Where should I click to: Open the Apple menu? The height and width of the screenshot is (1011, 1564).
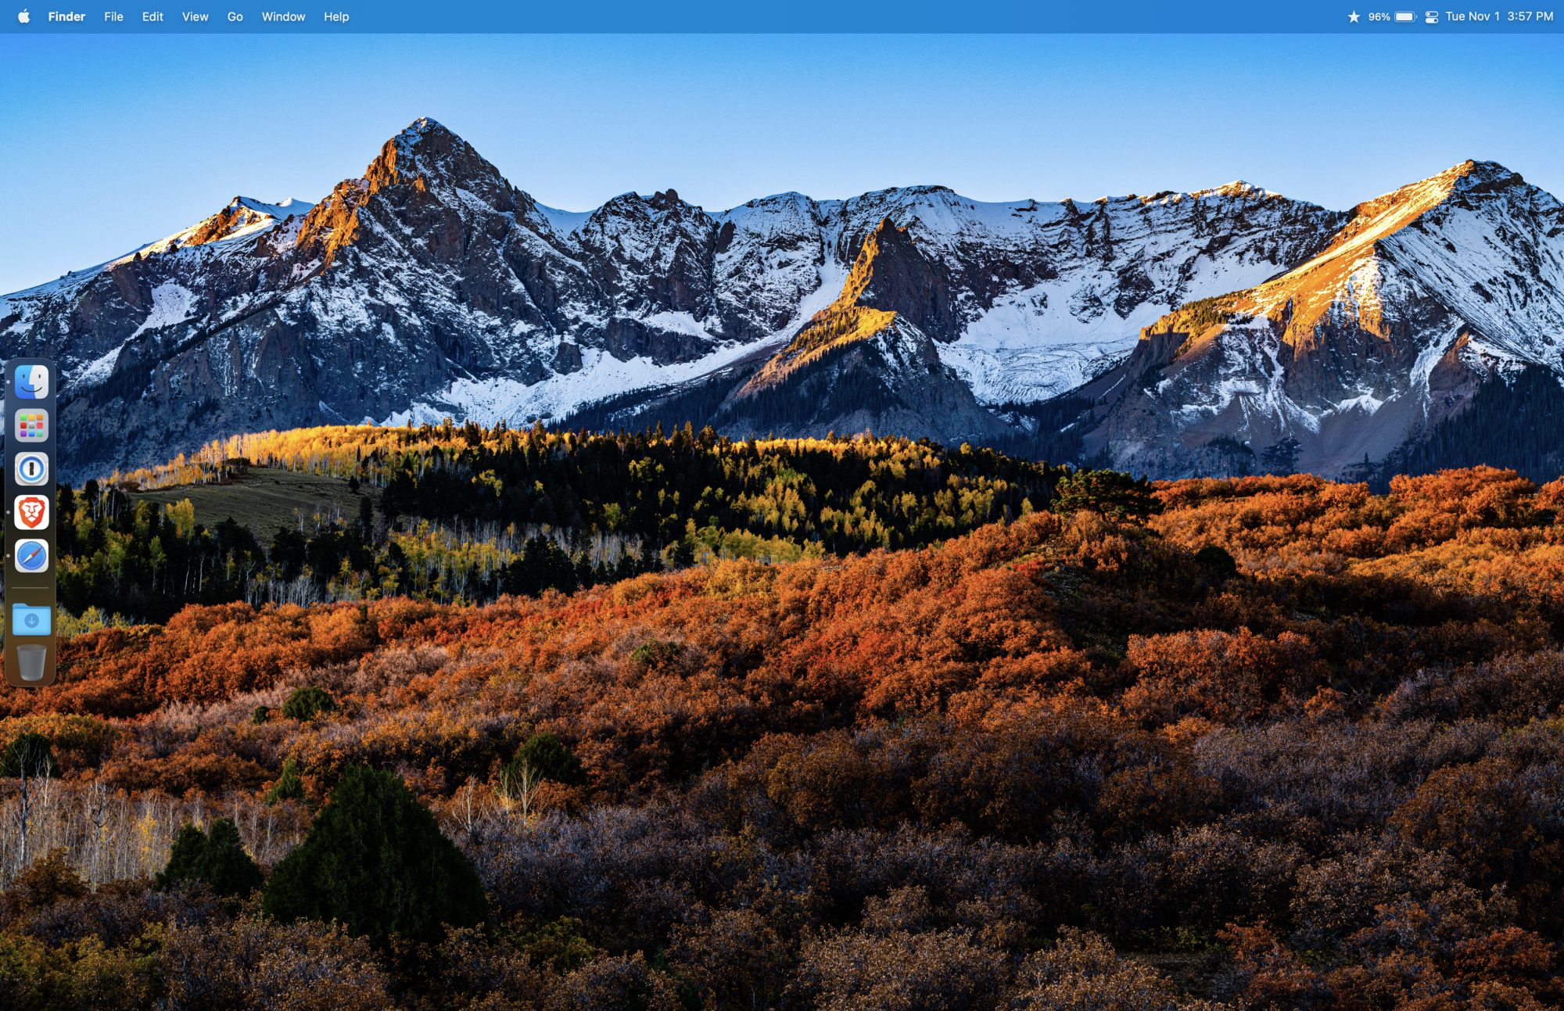click(x=23, y=16)
